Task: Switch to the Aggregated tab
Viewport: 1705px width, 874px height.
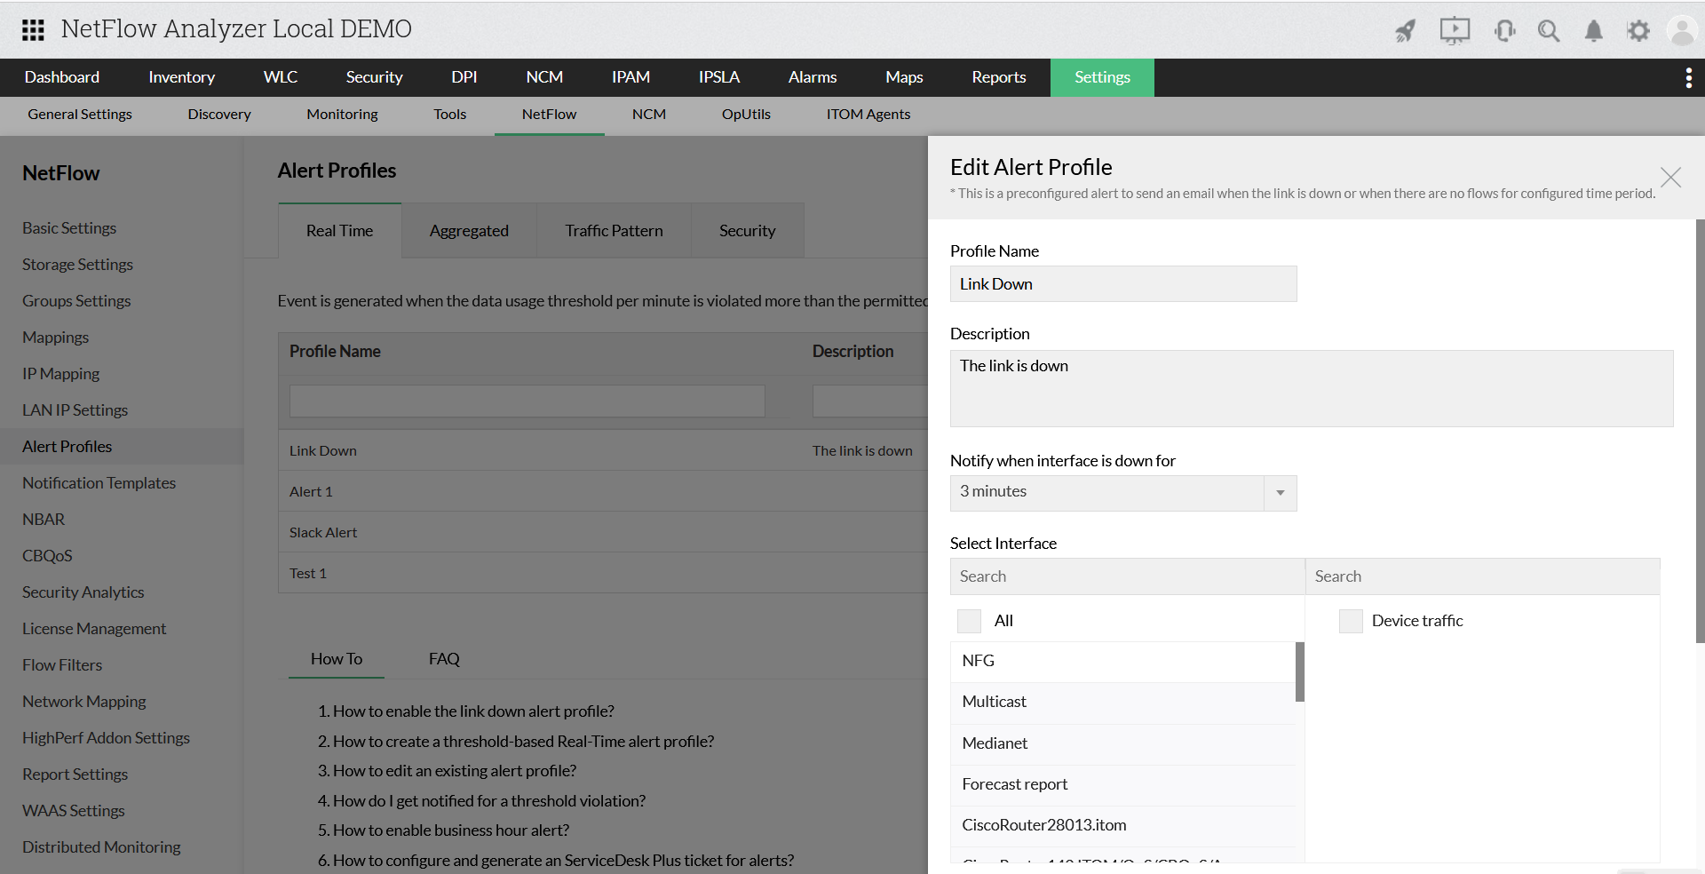Action: pyautogui.click(x=469, y=231)
